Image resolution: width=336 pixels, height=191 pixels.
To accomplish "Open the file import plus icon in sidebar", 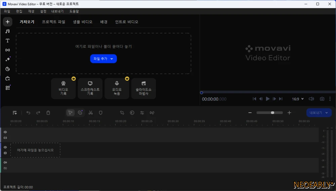I will click(7, 22).
